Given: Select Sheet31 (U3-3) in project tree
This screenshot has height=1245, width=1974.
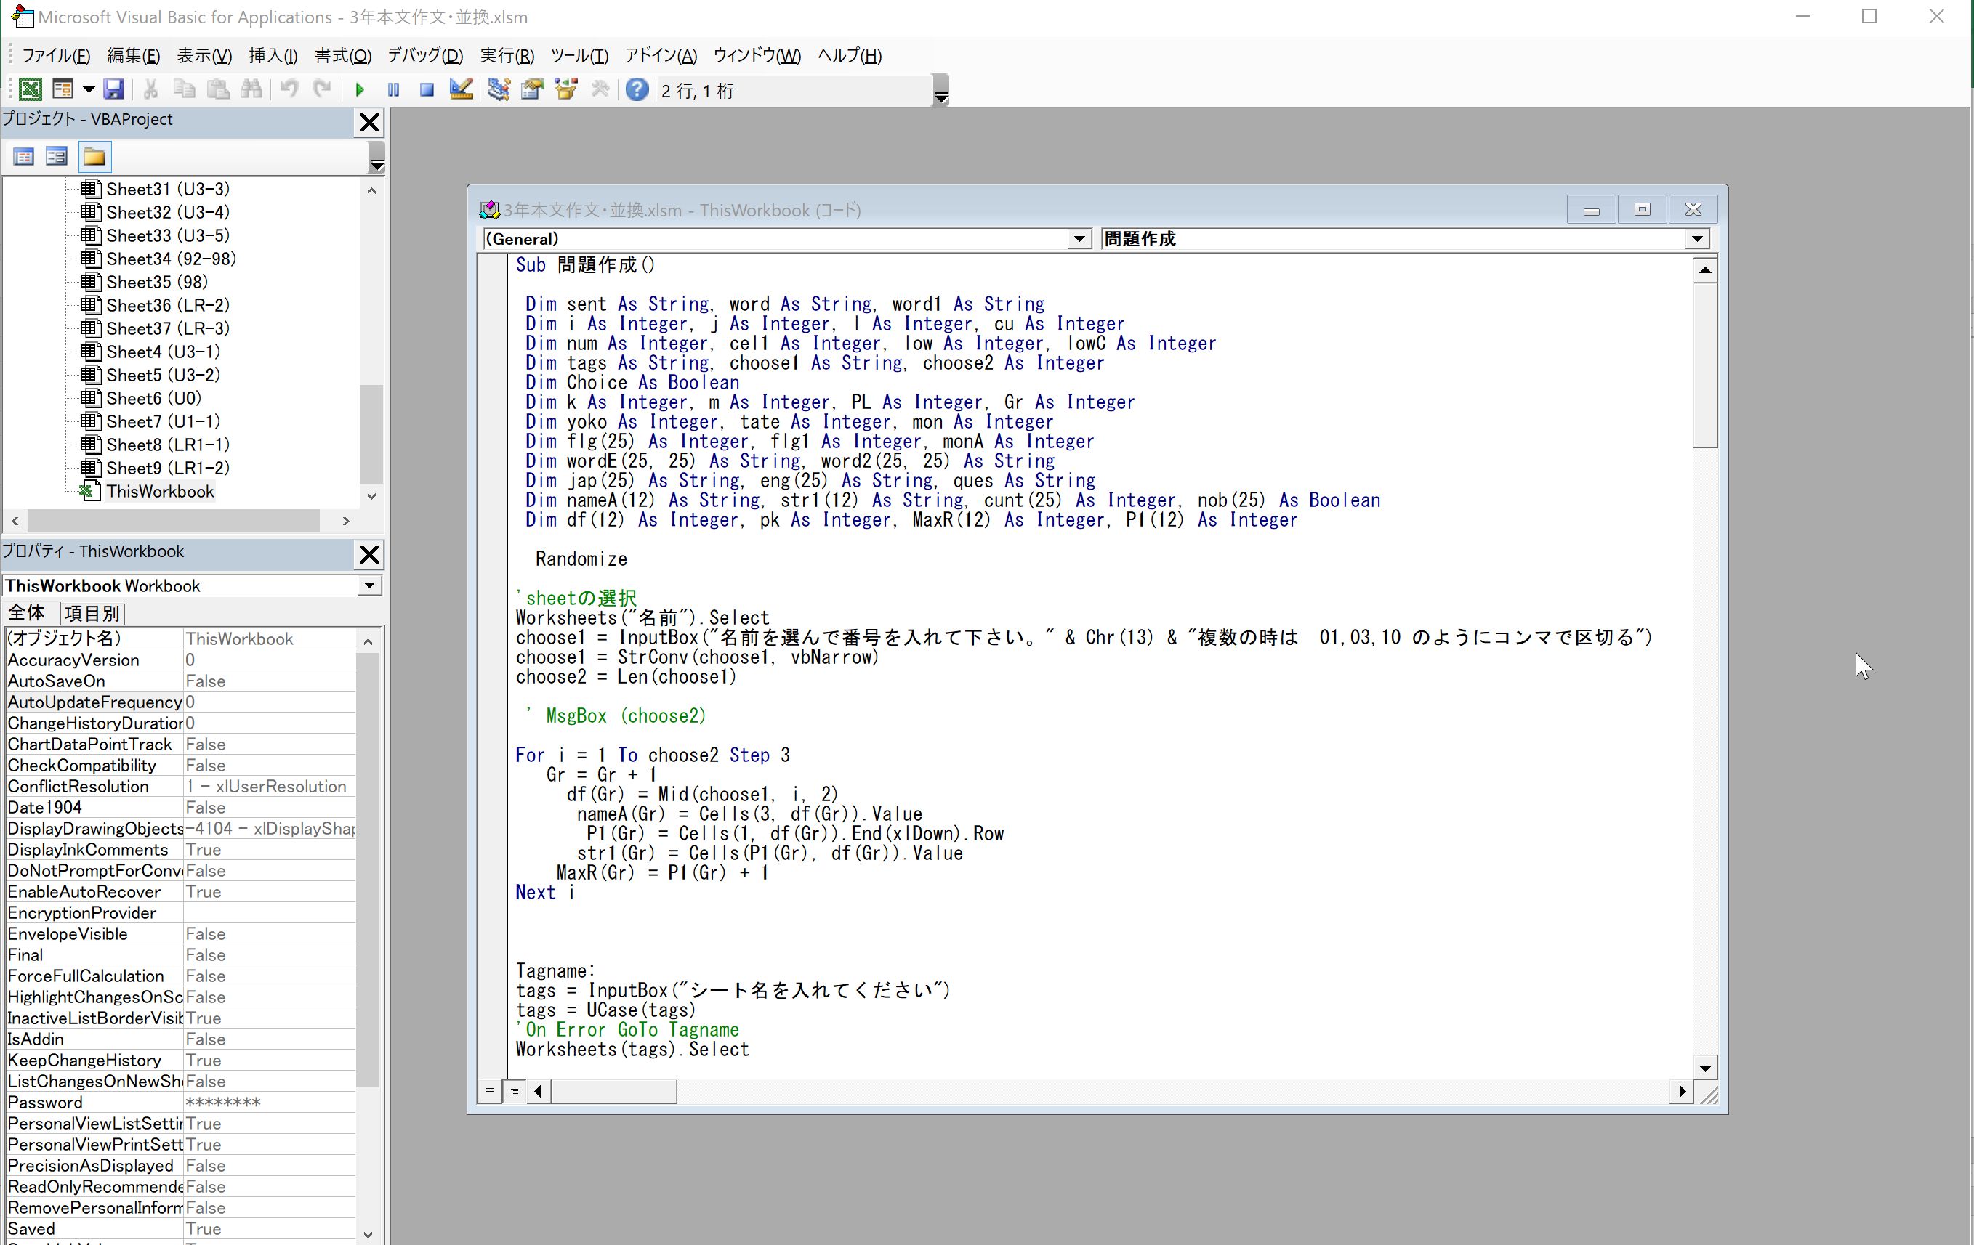Looking at the screenshot, I should [167, 189].
